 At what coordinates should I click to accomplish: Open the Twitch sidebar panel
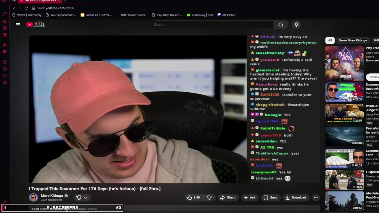[5, 52]
